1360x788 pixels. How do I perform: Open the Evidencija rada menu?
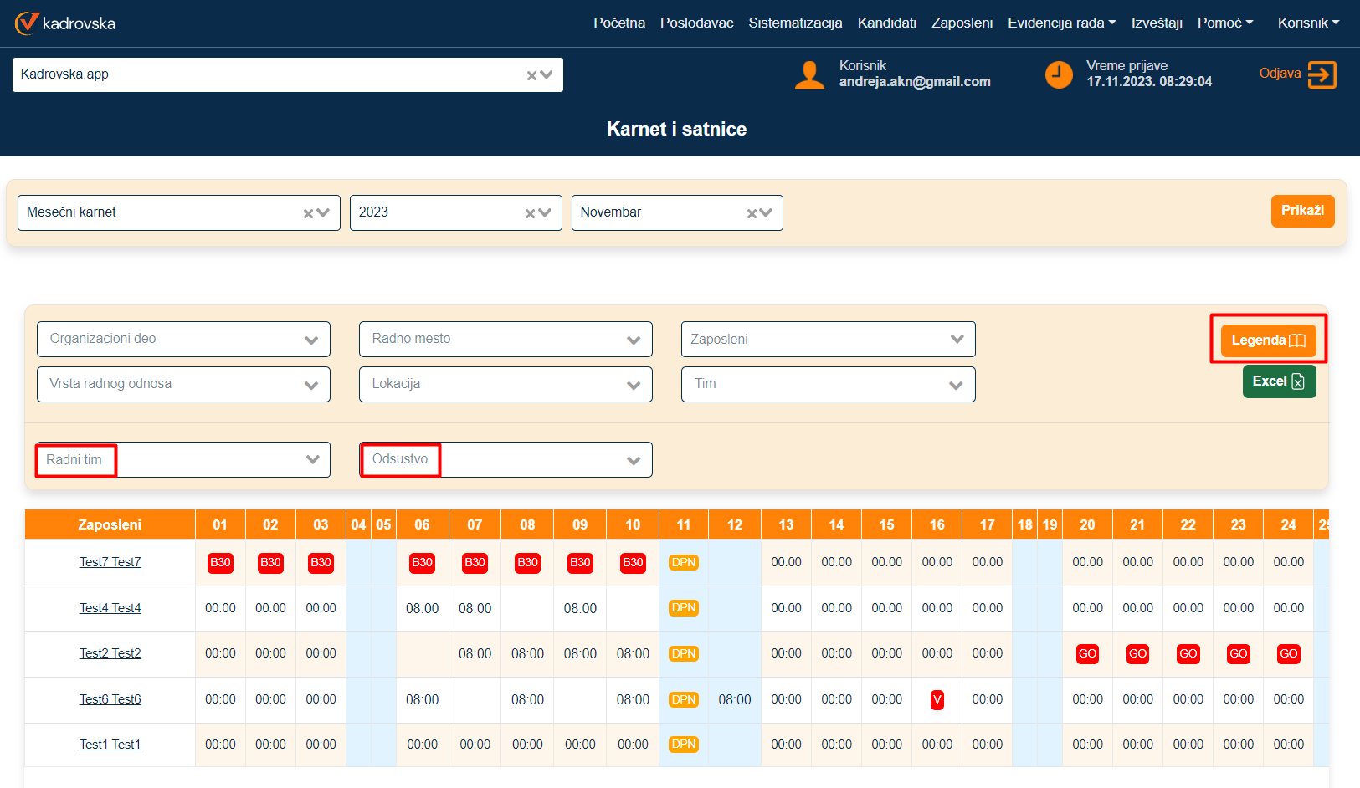(1061, 23)
